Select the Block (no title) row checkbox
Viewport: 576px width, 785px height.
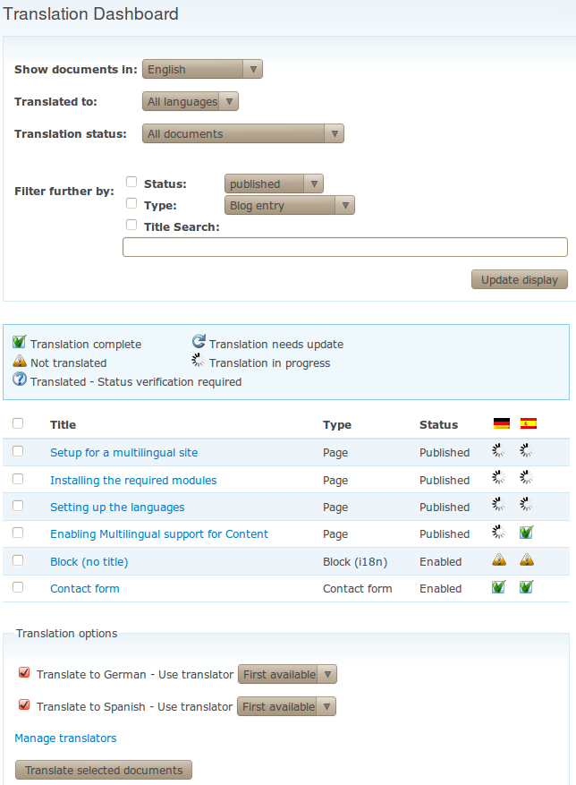click(18, 560)
